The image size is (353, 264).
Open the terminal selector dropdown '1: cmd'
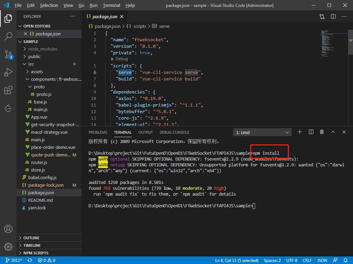pos(262,132)
